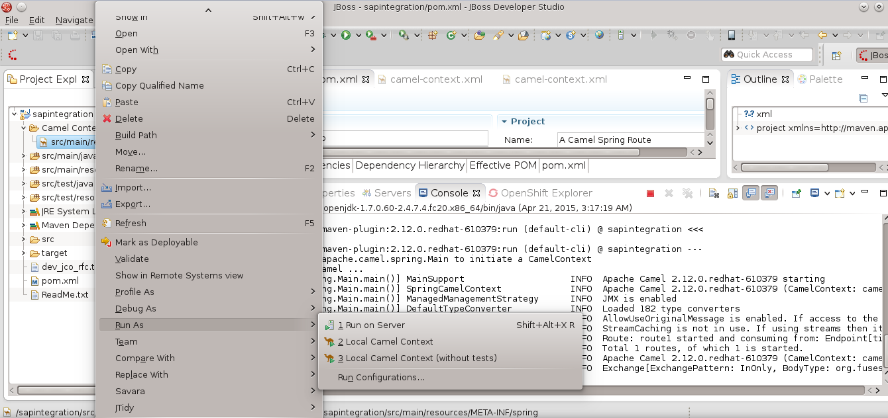
Task: Click the Collapse All icon in Outline view
Action: pos(863,99)
